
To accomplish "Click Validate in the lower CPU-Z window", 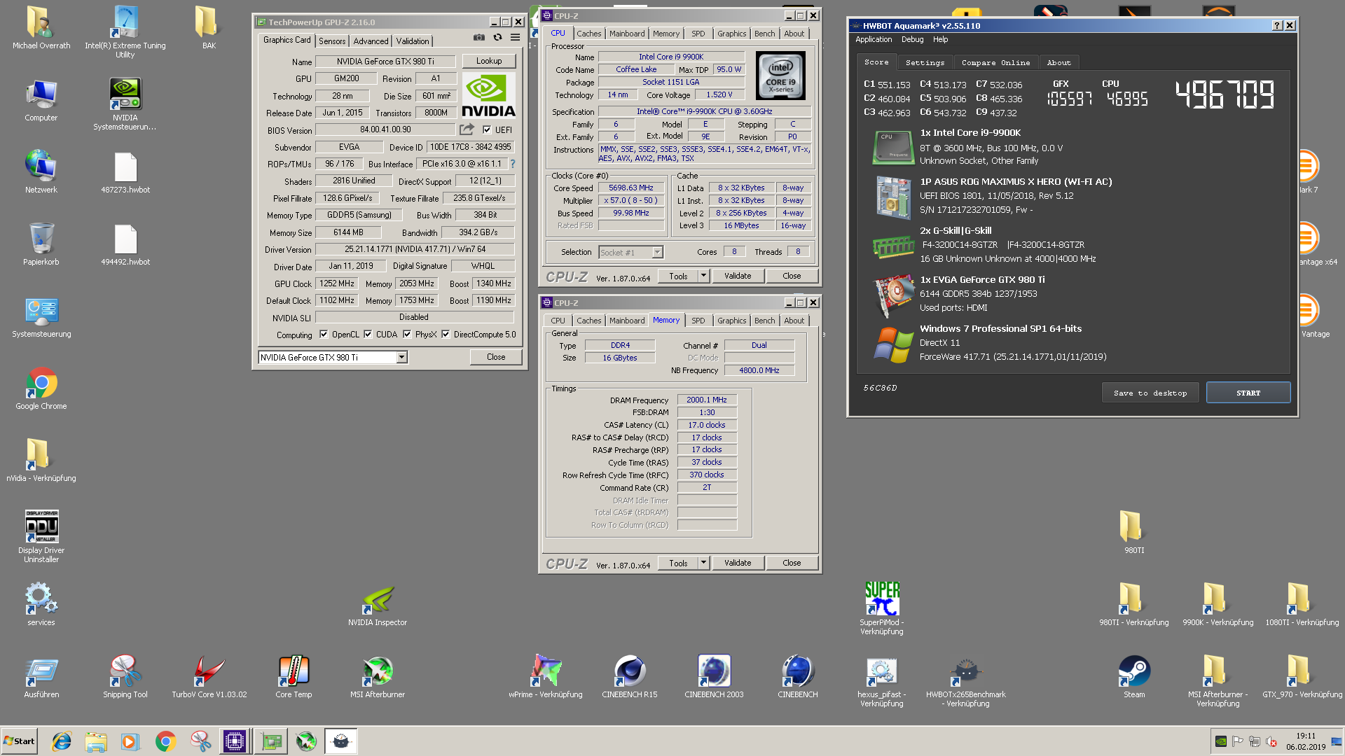I will [x=738, y=563].
